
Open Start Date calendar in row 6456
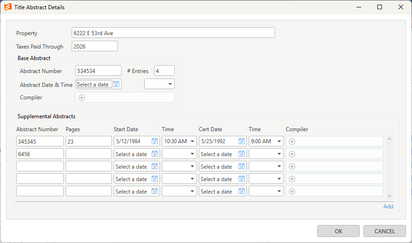pos(155,154)
